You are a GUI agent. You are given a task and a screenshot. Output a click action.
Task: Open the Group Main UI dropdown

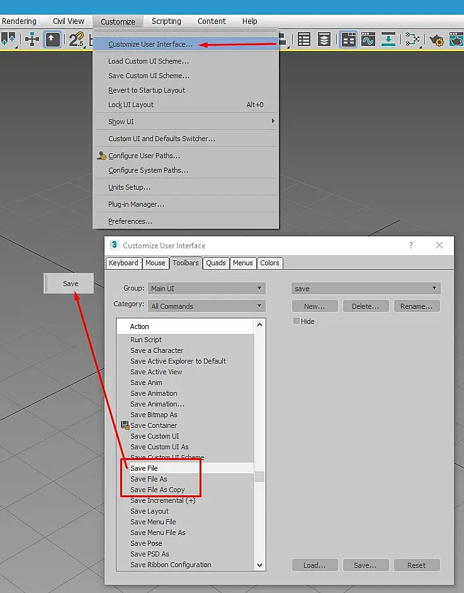click(207, 288)
